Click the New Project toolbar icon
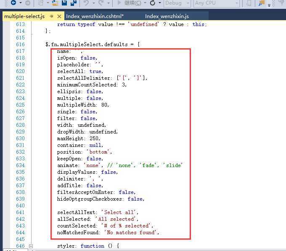Viewport: 286px width, 251px height. coord(41,3)
